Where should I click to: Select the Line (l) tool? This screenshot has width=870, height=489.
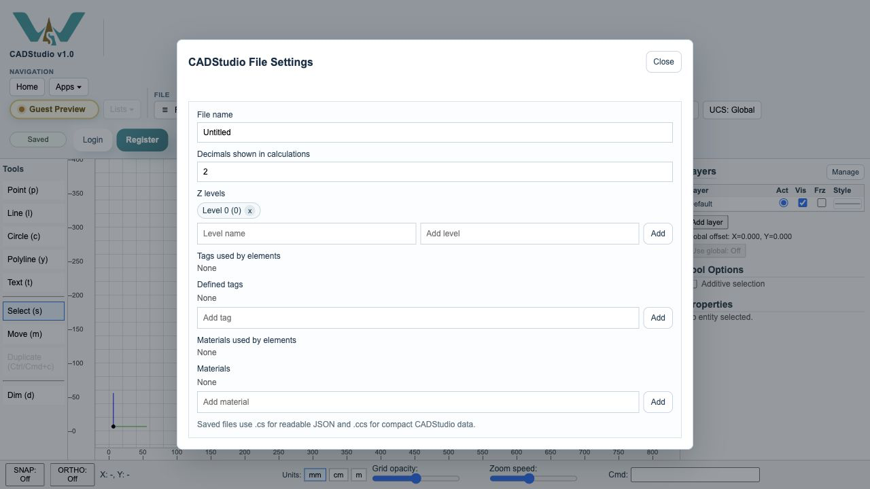coord(33,213)
